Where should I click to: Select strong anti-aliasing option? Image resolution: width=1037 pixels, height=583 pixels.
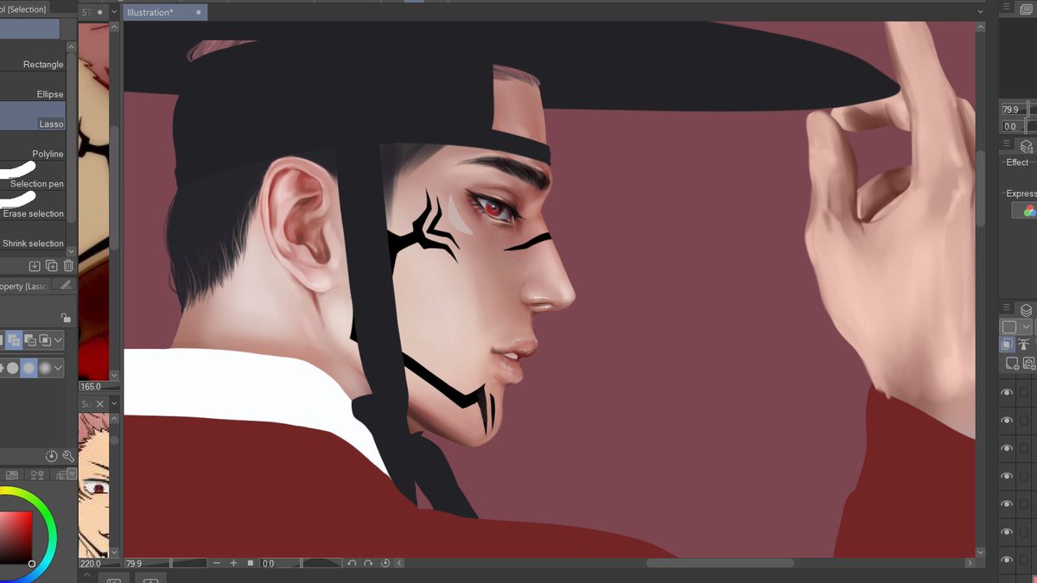(x=45, y=368)
